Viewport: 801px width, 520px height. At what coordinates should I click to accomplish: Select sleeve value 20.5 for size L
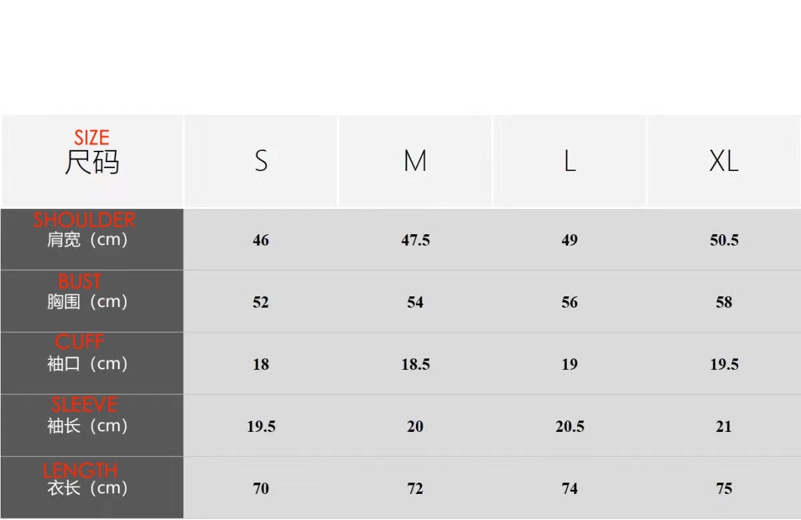pos(569,427)
